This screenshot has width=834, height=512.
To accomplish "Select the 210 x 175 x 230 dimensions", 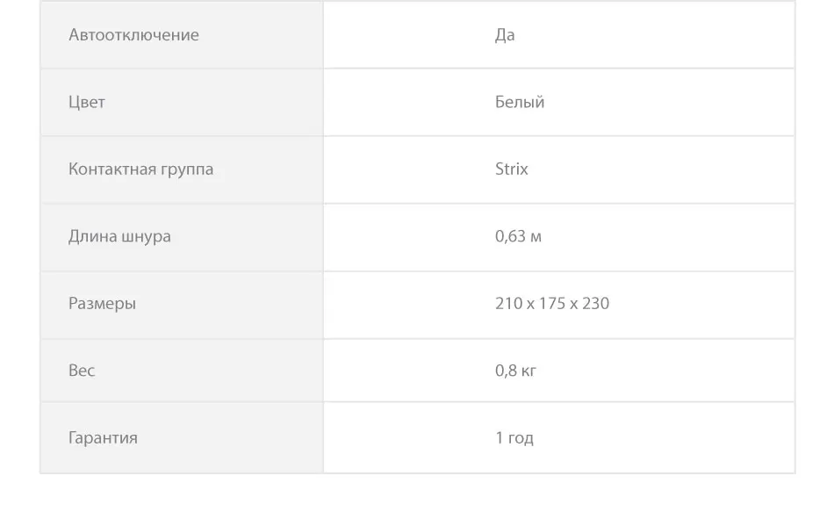I will click(x=552, y=303).
